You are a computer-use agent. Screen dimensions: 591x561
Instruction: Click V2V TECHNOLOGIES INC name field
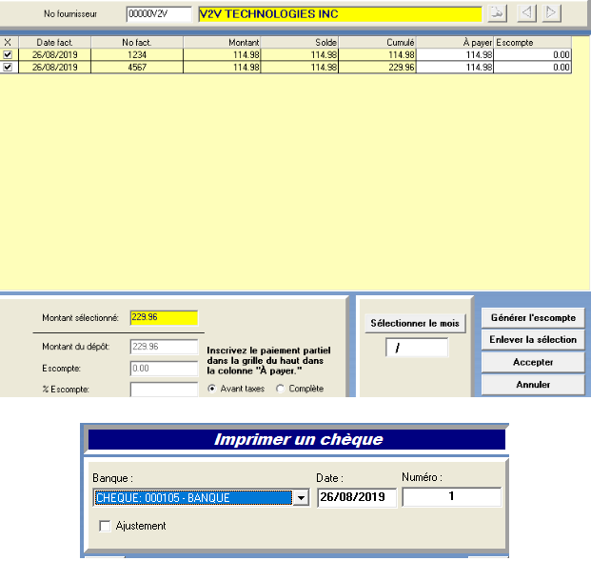341,14
